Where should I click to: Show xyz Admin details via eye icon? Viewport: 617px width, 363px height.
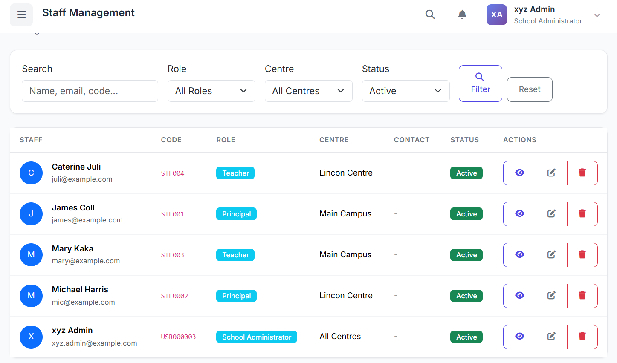point(519,337)
